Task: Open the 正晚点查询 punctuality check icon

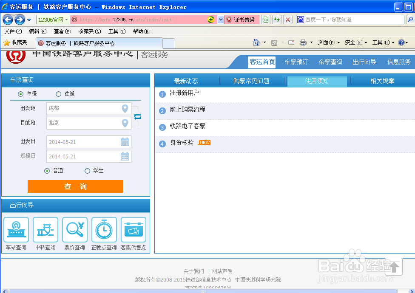Action: coord(104,229)
